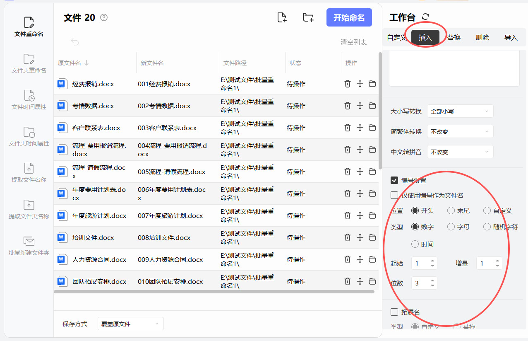
Task: Open the 保存方式 dropdown
Action: coord(130,324)
